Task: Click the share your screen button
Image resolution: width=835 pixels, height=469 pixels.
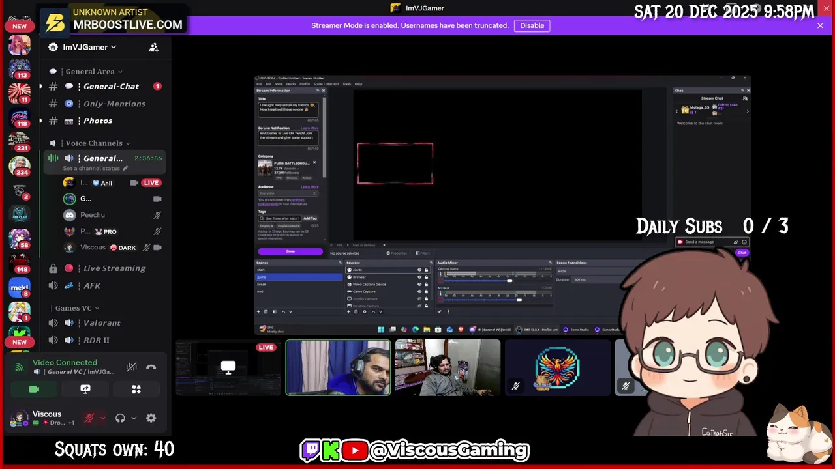Action: [85, 389]
